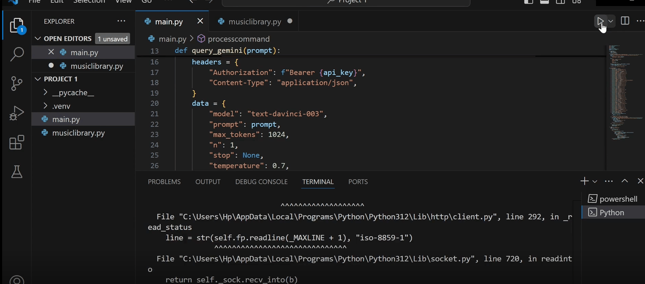Image resolution: width=645 pixels, height=284 pixels.
Task: Switch to the Debug Console tab
Action: pyautogui.click(x=261, y=182)
